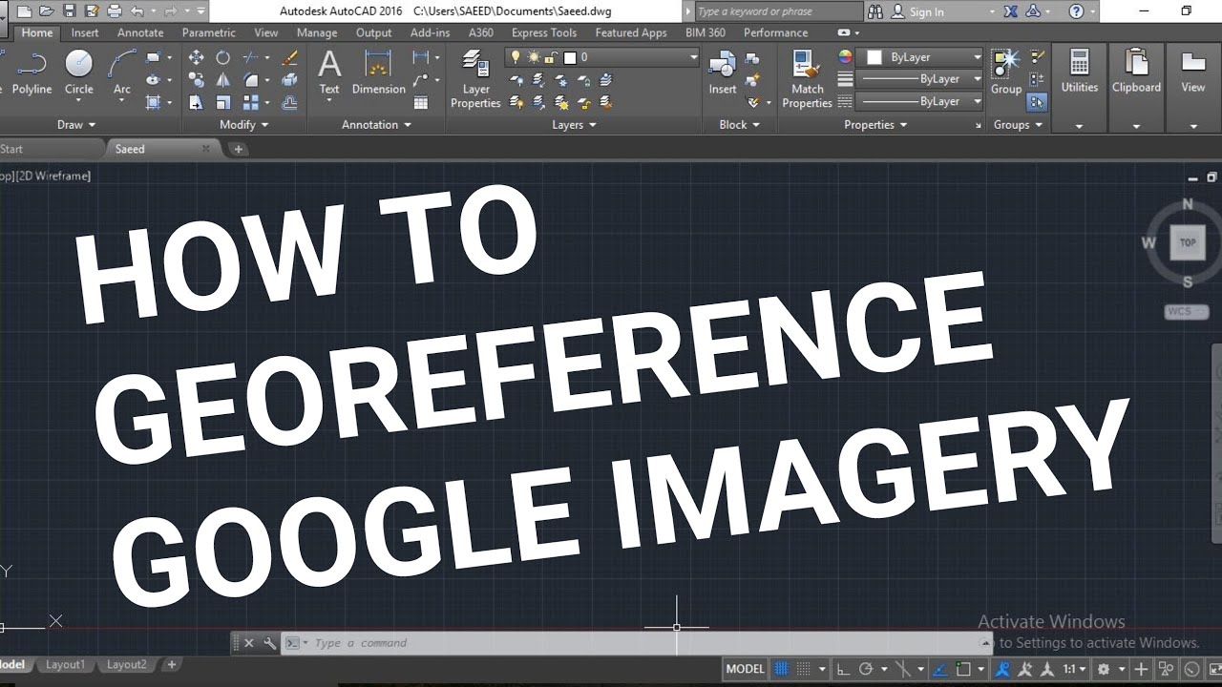Click the Erase tool in Modify panel
The width and height of the screenshot is (1222, 687).
(290, 57)
